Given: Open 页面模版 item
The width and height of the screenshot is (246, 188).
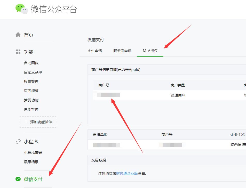Looking at the screenshot, I should [31, 91].
